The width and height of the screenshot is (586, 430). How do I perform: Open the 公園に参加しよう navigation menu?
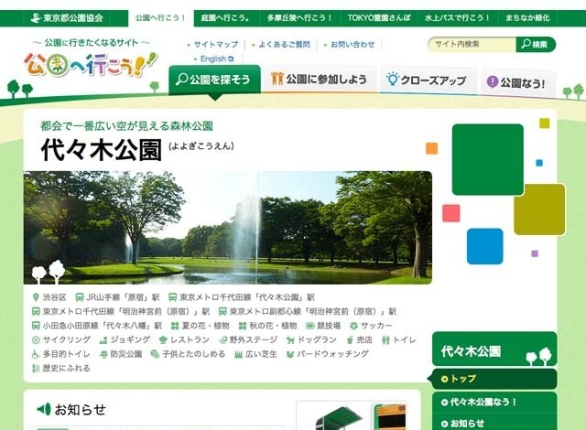pos(320,79)
